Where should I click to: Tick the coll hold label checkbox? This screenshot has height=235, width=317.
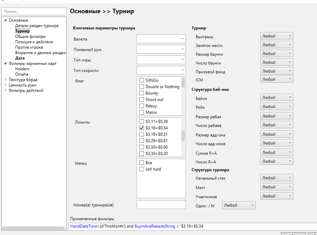(142, 169)
